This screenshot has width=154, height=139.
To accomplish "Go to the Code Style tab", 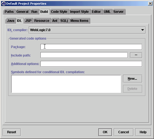I will (59, 12).
